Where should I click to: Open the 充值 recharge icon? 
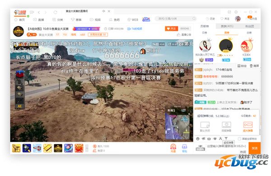coord(173,148)
